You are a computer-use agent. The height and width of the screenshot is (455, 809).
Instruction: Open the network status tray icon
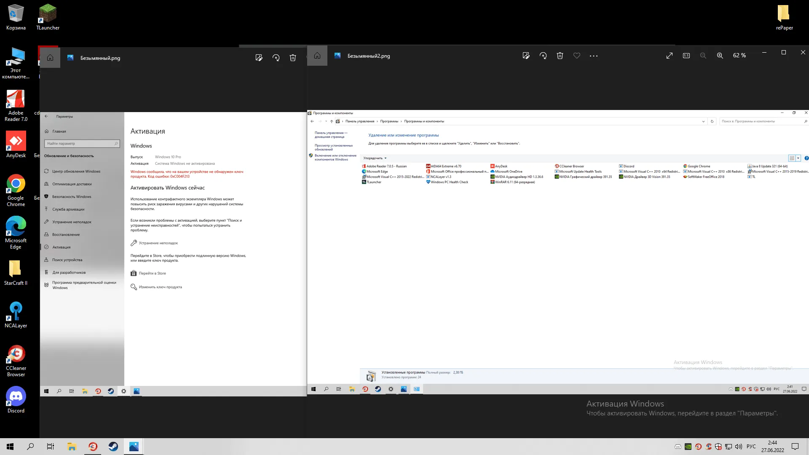click(729, 447)
